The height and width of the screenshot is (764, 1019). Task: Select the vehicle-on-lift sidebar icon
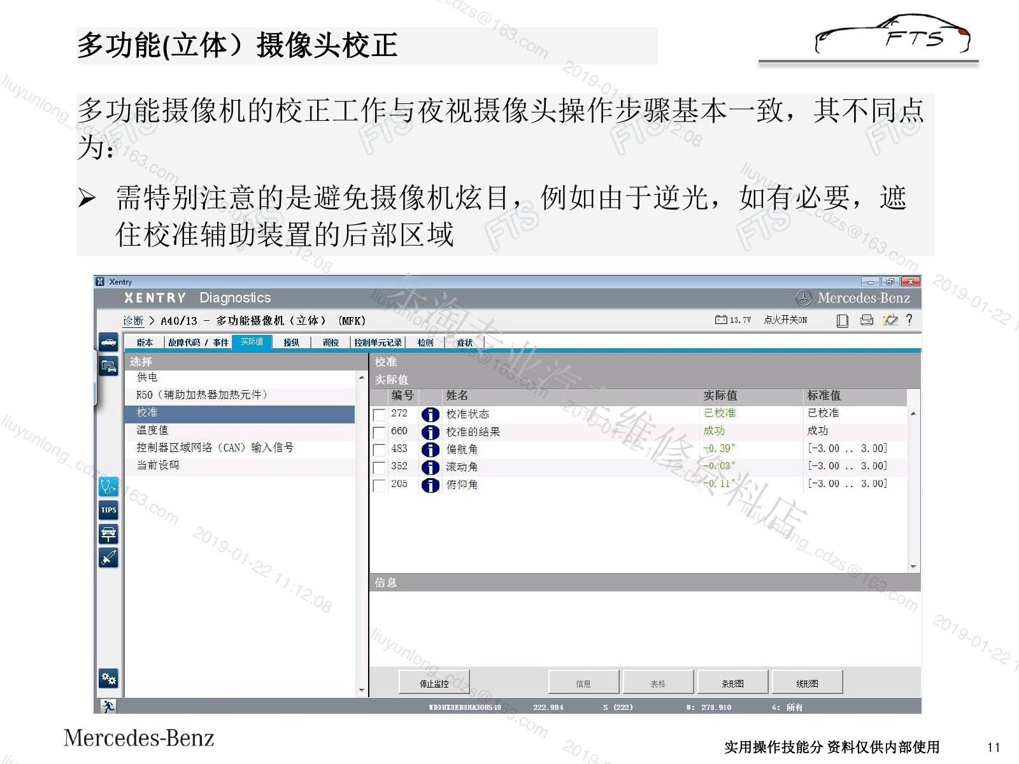(108, 534)
